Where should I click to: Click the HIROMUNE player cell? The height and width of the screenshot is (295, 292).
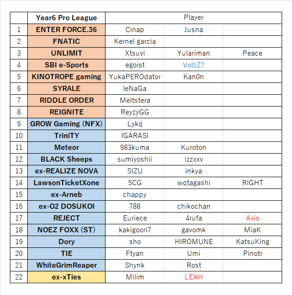point(194,242)
